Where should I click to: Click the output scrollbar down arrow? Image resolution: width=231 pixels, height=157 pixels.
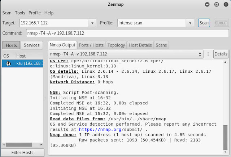pos(225,152)
